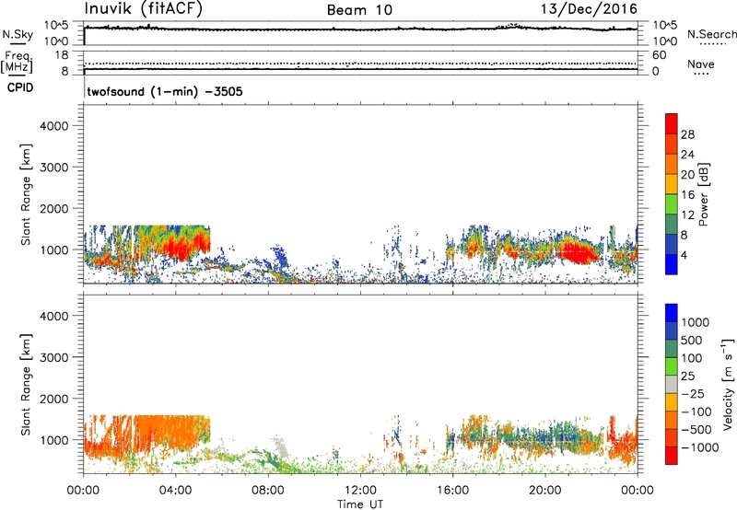Click the '04:00' time axis label

coord(175,491)
